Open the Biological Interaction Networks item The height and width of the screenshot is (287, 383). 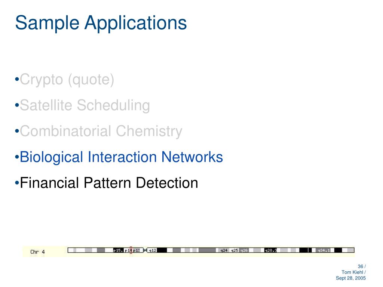coord(121,157)
